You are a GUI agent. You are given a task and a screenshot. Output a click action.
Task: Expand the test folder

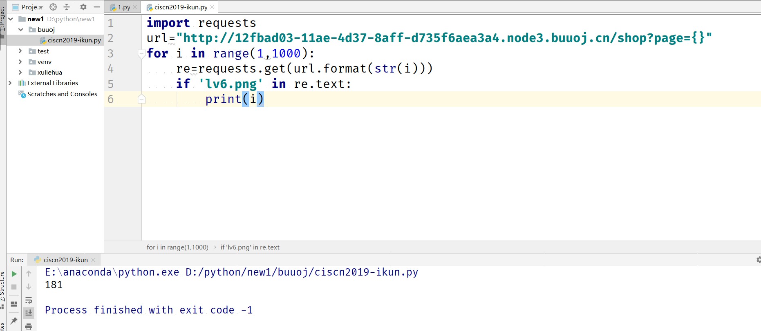click(x=20, y=51)
